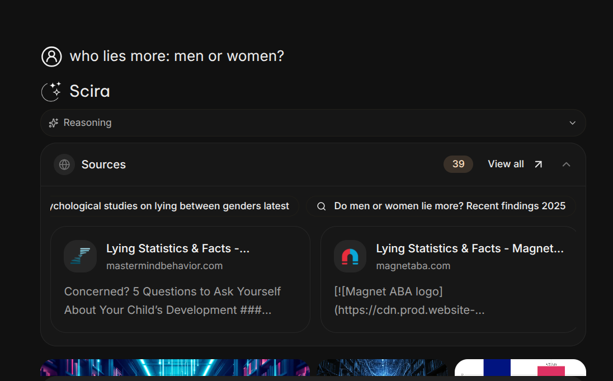Click the user avatar icon beside the question
This screenshot has width=613, height=381.
pos(51,57)
